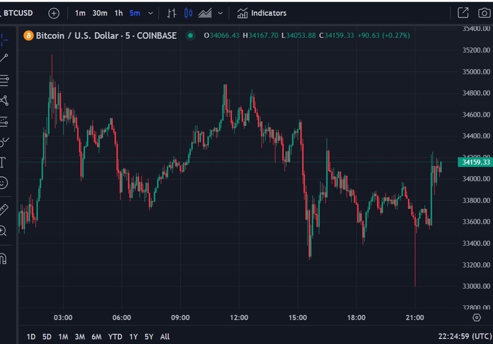Select the 1m timeframe
Image resolution: width=493 pixels, height=344 pixels.
80,13
